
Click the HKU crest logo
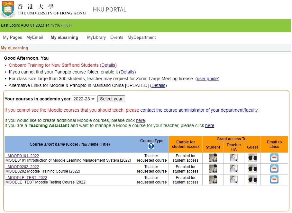pos(8,9)
